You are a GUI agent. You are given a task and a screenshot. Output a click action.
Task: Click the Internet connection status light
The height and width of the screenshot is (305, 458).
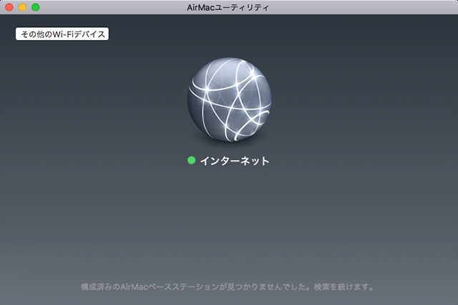(191, 160)
